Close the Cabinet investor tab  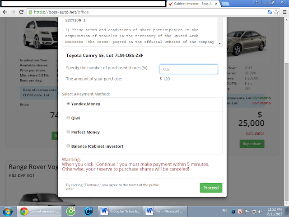click(x=216, y=4)
